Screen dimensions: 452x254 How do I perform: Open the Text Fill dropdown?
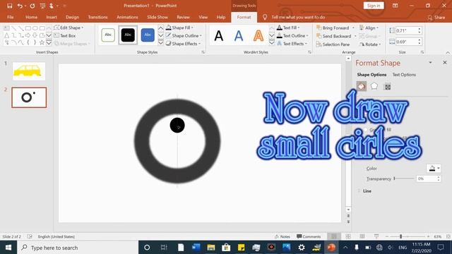click(288, 28)
